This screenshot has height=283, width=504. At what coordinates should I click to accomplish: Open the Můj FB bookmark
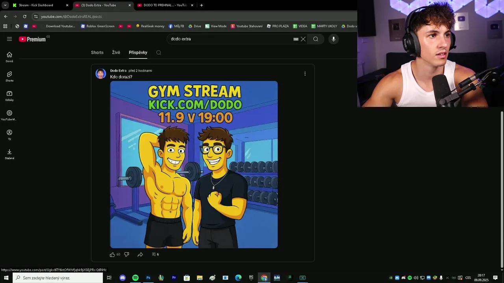(176, 26)
